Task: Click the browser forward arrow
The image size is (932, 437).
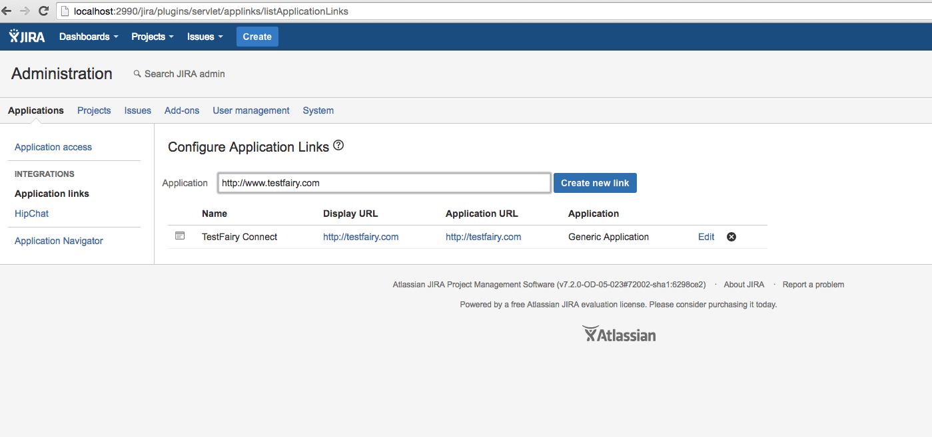Action: tap(25, 11)
